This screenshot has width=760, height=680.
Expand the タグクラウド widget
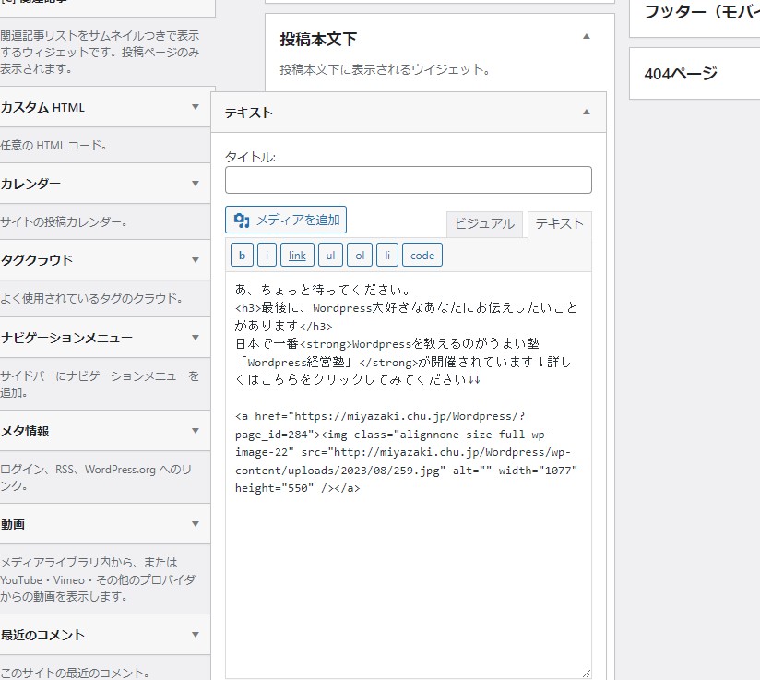(195, 260)
